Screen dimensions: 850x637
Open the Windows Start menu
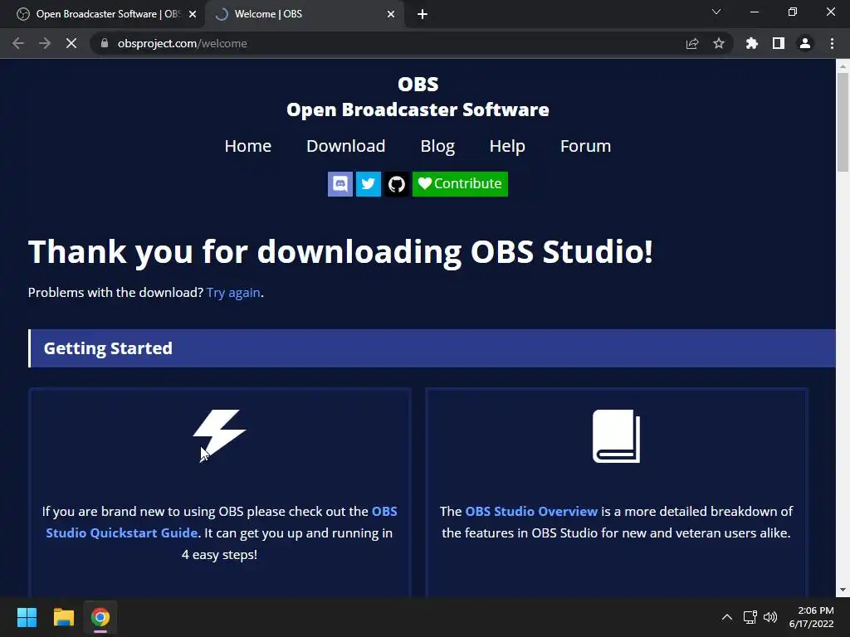pos(27,617)
